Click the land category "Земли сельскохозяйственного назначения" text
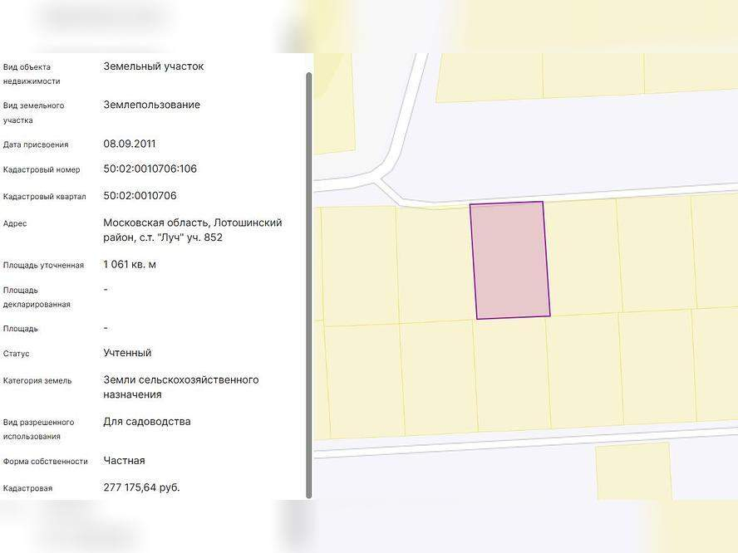Screen dimensions: 738x553 [180, 387]
